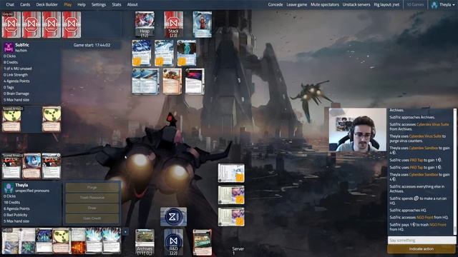Open the Stats page
458x257 pixels.
pos(117,5)
